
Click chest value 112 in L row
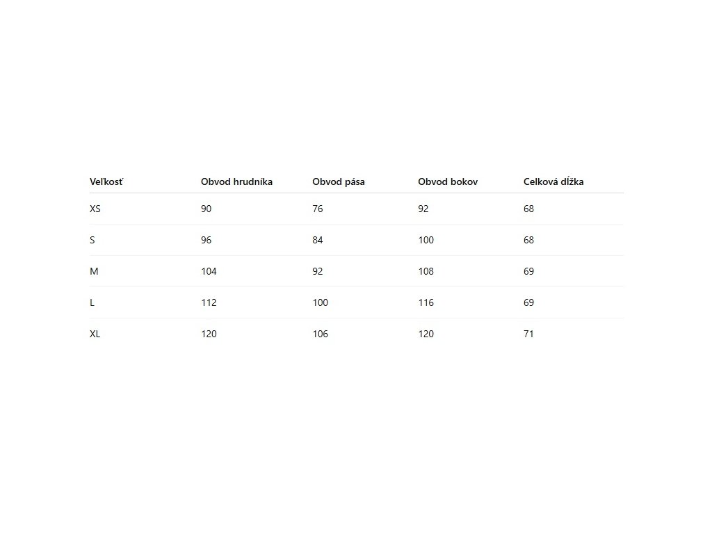pyautogui.click(x=209, y=302)
